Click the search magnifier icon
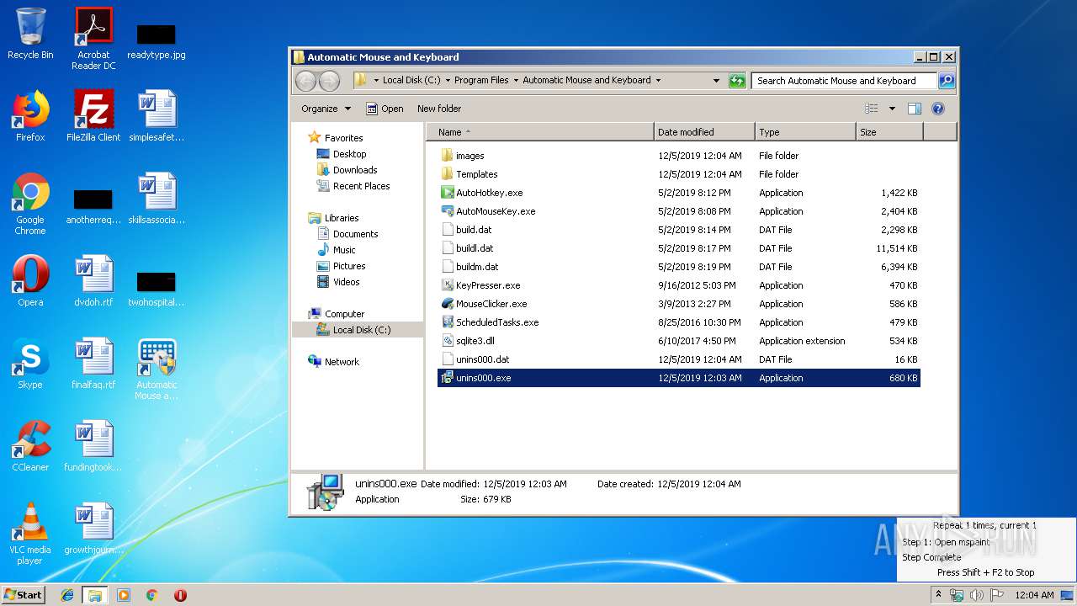The height and width of the screenshot is (606, 1077). coord(947,81)
